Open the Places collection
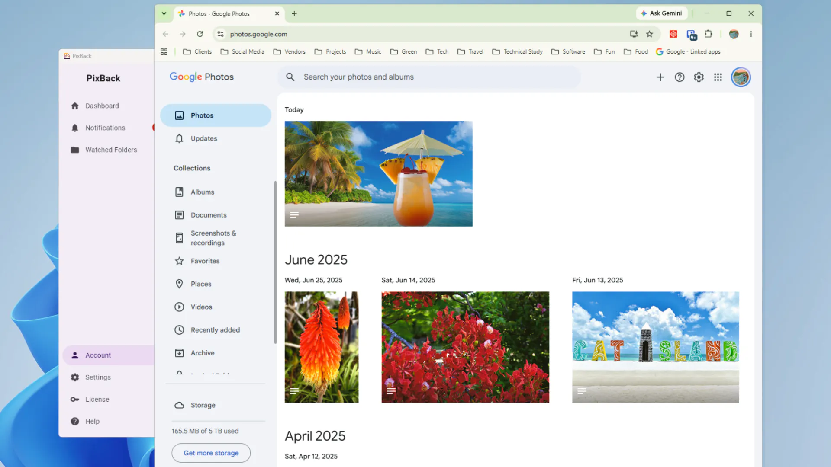The width and height of the screenshot is (831, 467). click(x=216, y=284)
